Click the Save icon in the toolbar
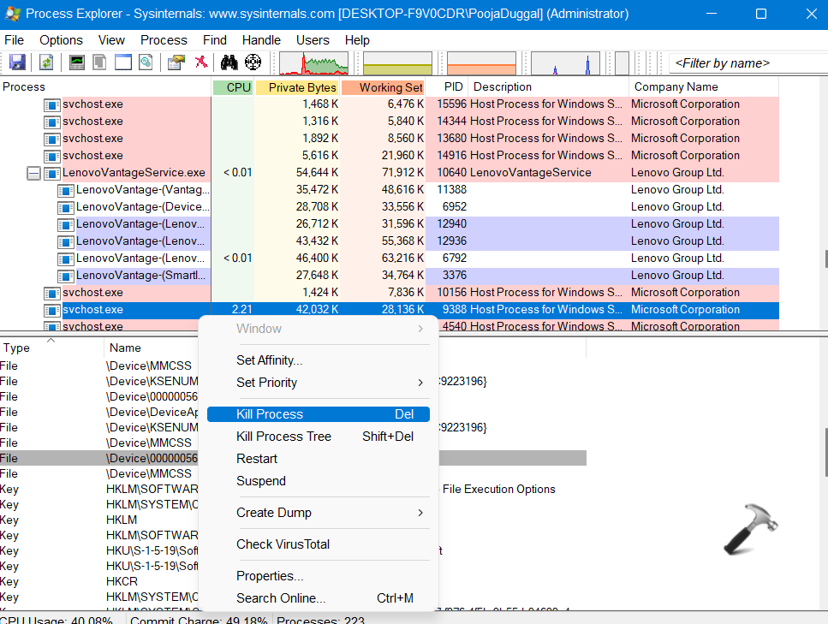The height and width of the screenshot is (624, 828). pos(17,62)
